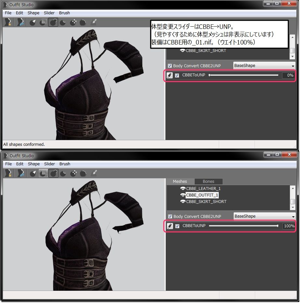Click 'Body Convert CBBE2UNP' label in top window

click(197, 66)
